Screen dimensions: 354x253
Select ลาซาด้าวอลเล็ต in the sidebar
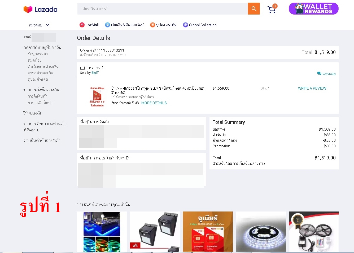tap(41, 73)
